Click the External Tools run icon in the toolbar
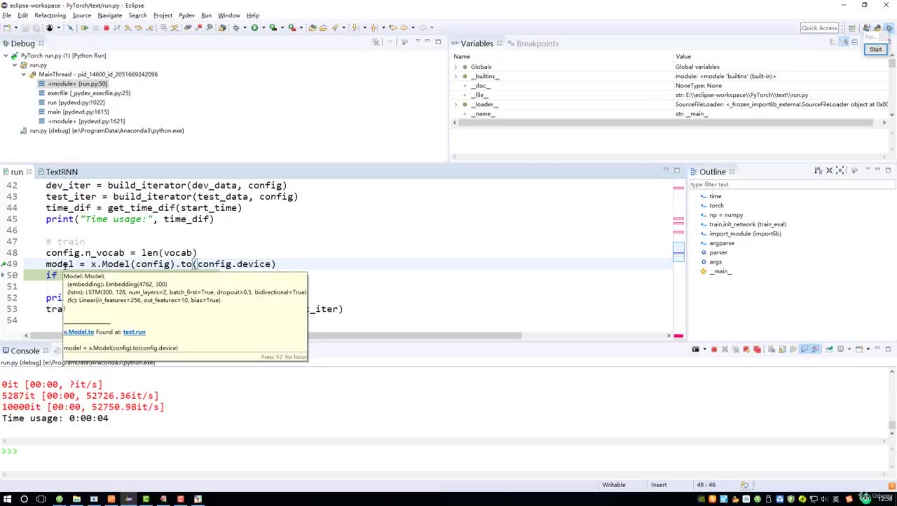The height and width of the screenshot is (506, 897). 292,27
